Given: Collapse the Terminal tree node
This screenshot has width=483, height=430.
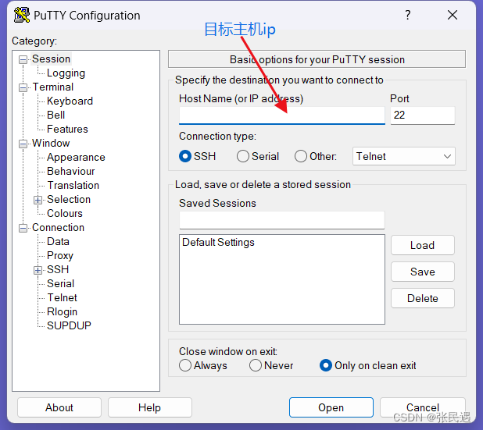Looking at the screenshot, I should pos(23,87).
